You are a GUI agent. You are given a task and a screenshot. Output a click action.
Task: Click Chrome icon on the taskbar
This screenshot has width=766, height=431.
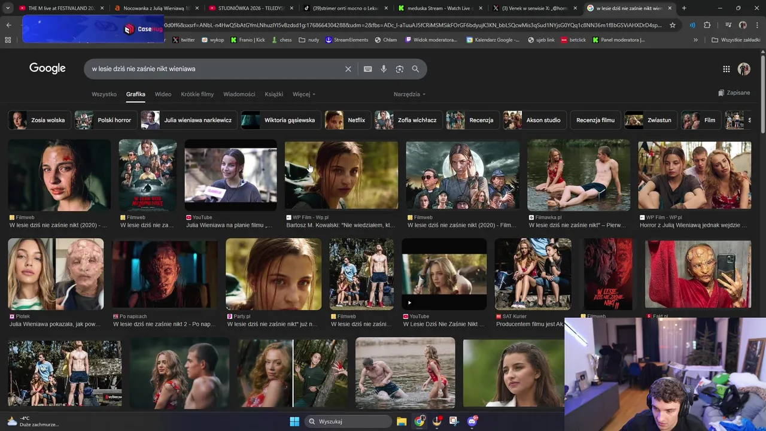420,421
